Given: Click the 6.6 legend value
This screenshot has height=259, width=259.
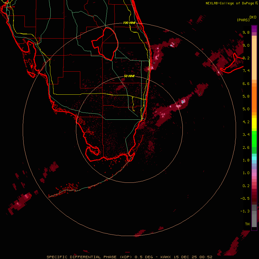Looking at the screenshot, I should (246, 83).
